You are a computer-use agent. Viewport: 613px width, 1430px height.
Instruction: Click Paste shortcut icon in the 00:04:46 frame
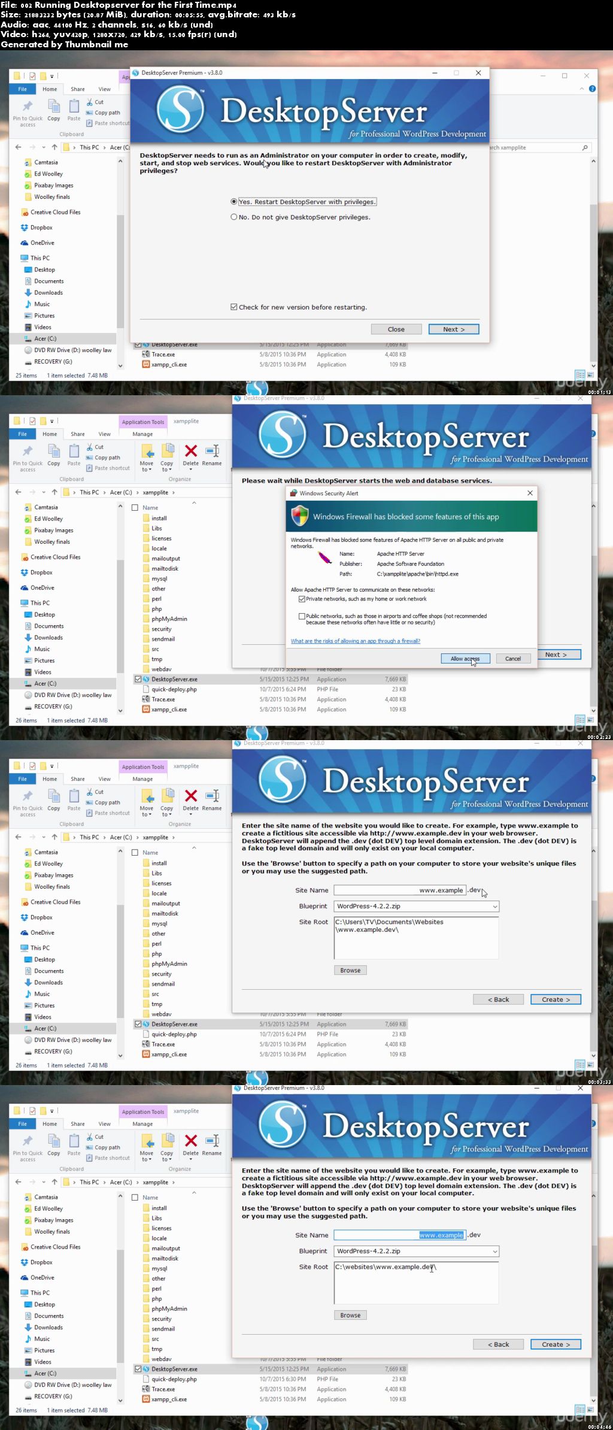click(89, 1158)
